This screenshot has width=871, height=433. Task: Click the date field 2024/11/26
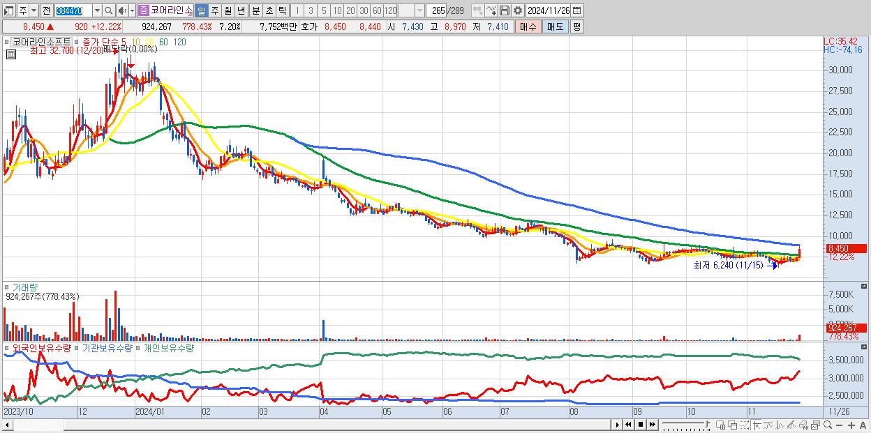(x=549, y=10)
